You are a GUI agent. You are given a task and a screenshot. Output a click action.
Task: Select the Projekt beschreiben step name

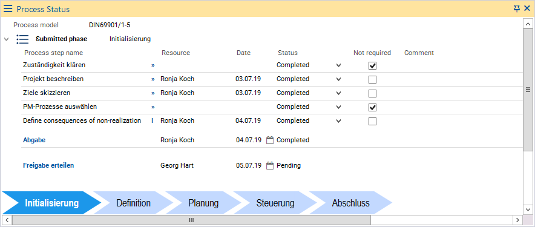pos(53,79)
